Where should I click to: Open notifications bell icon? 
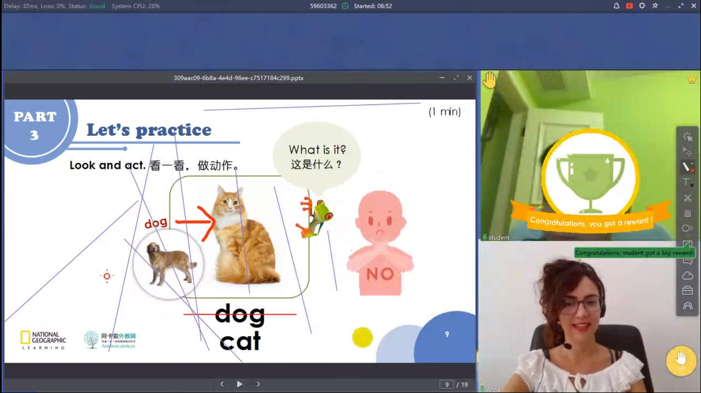click(616, 6)
